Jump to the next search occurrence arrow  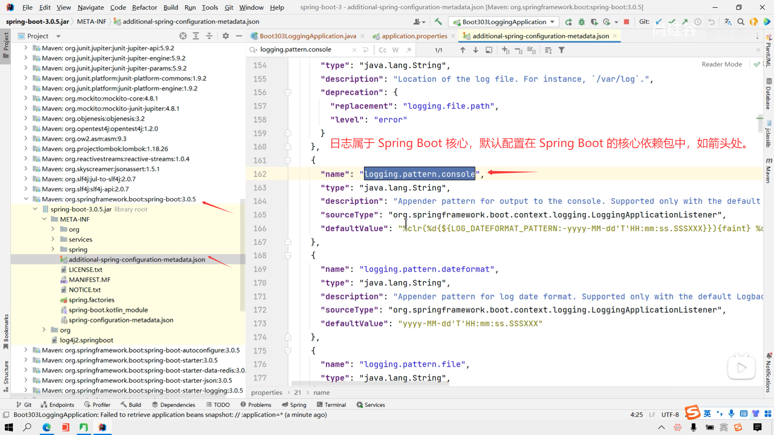(x=476, y=50)
